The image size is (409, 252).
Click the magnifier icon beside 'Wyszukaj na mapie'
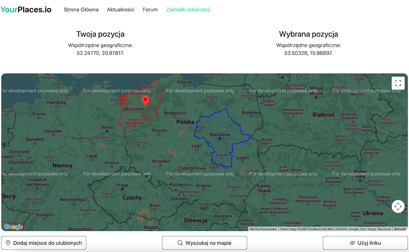click(180, 243)
